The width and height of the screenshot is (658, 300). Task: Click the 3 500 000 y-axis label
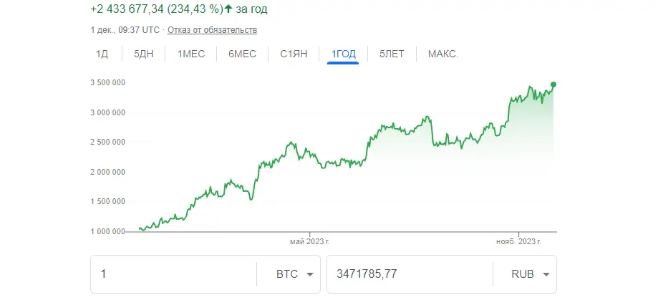point(107,82)
